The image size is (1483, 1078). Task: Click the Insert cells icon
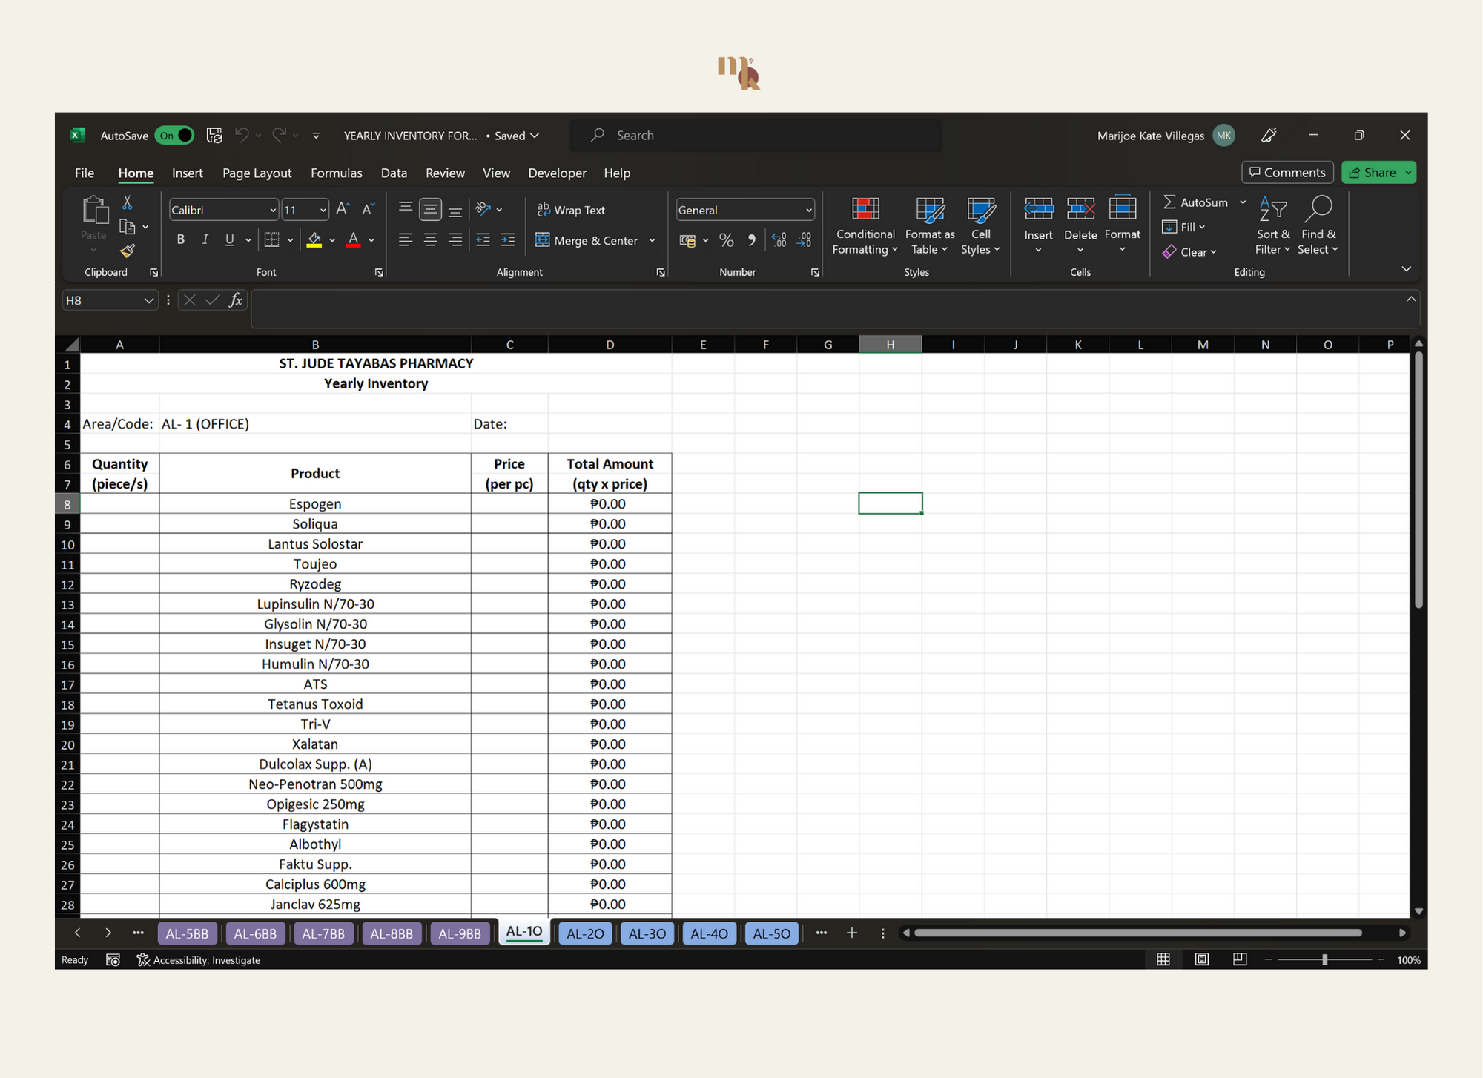1038,209
